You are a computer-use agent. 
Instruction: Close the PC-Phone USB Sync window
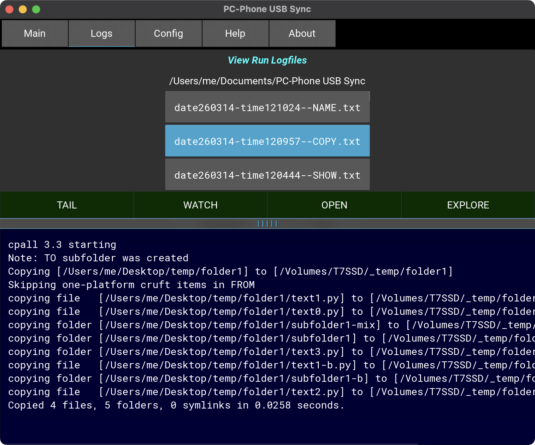9,9
